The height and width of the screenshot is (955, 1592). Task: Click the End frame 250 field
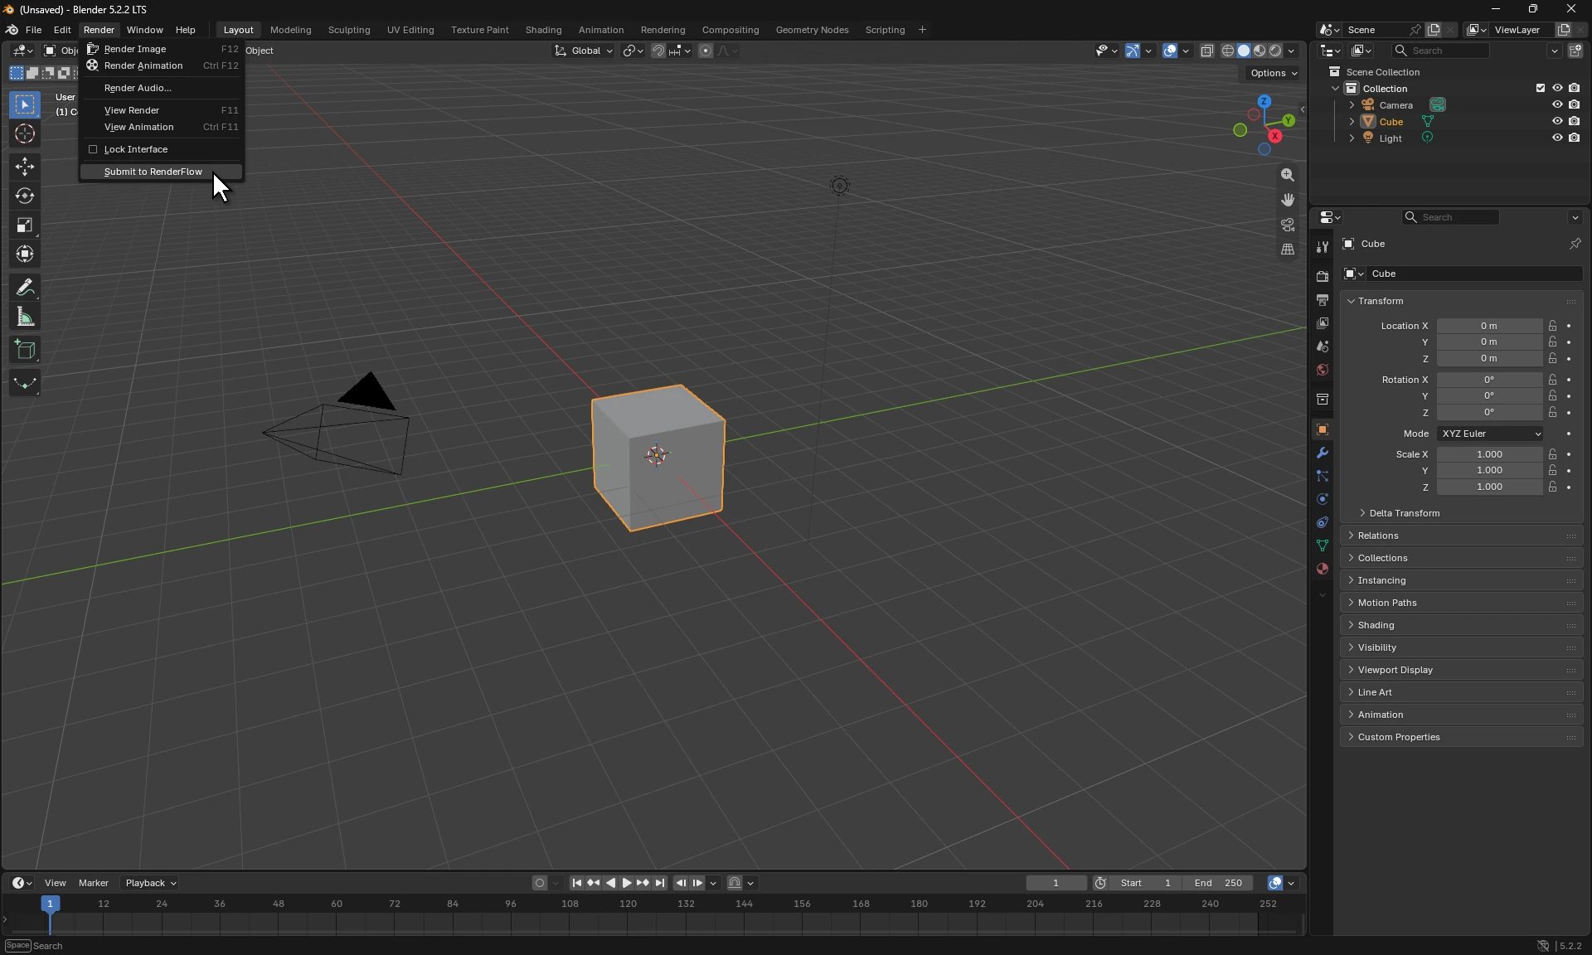pos(1218,883)
